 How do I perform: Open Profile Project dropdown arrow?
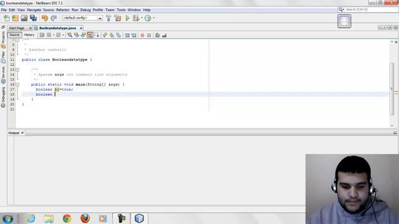click(154, 18)
